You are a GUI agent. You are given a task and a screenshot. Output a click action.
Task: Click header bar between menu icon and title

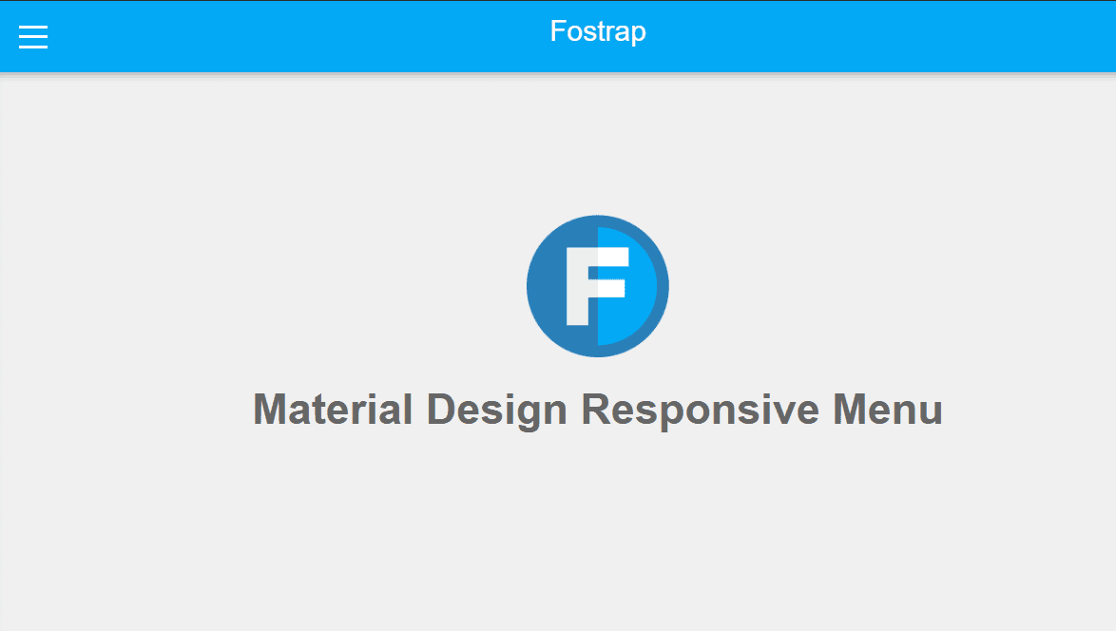285,36
